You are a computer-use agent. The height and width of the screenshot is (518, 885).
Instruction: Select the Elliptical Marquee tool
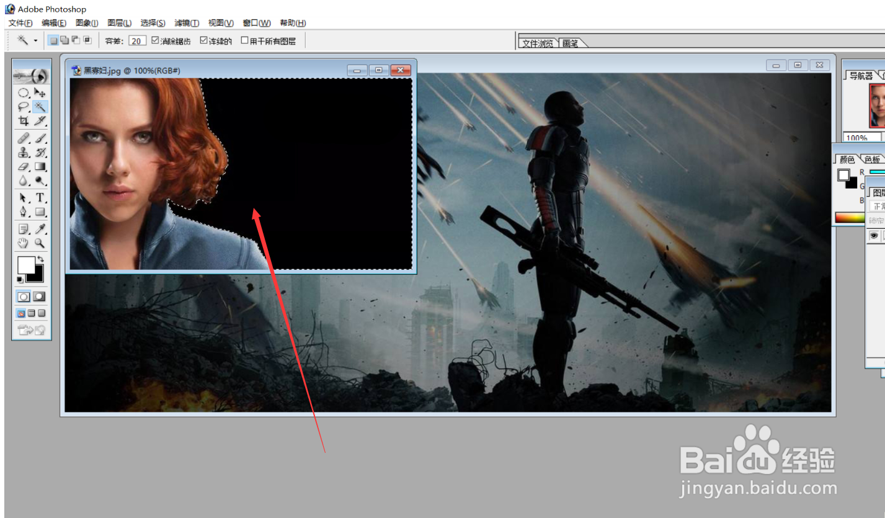pyautogui.click(x=24, y=93)
